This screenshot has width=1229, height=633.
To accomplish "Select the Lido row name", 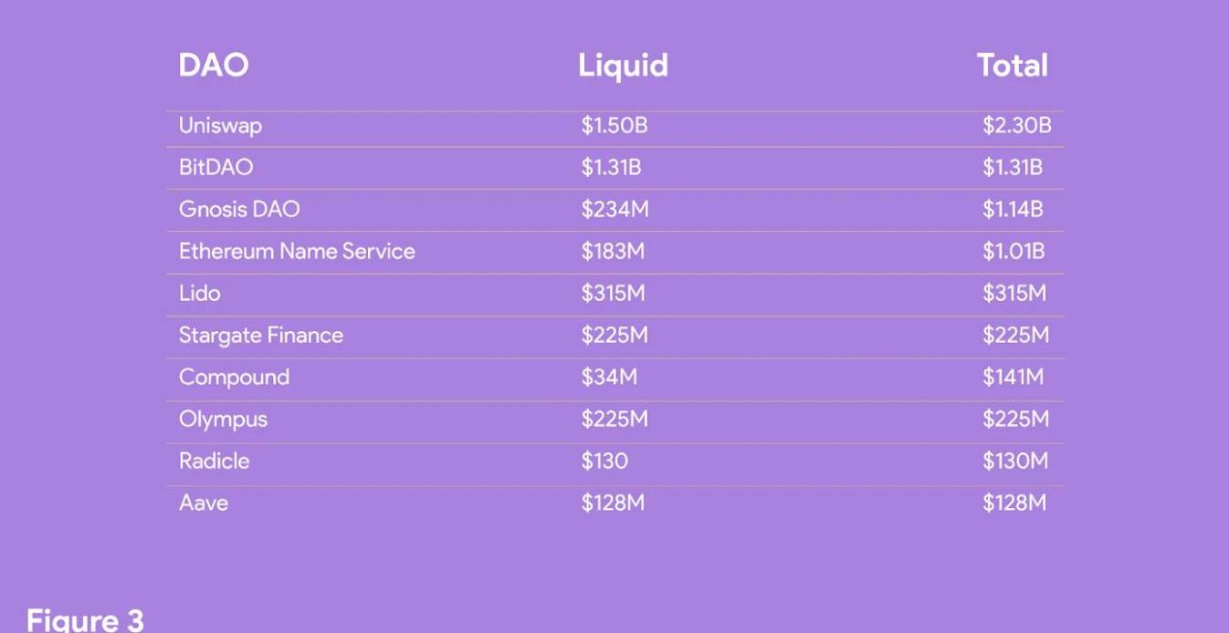I will pos(199,294).
